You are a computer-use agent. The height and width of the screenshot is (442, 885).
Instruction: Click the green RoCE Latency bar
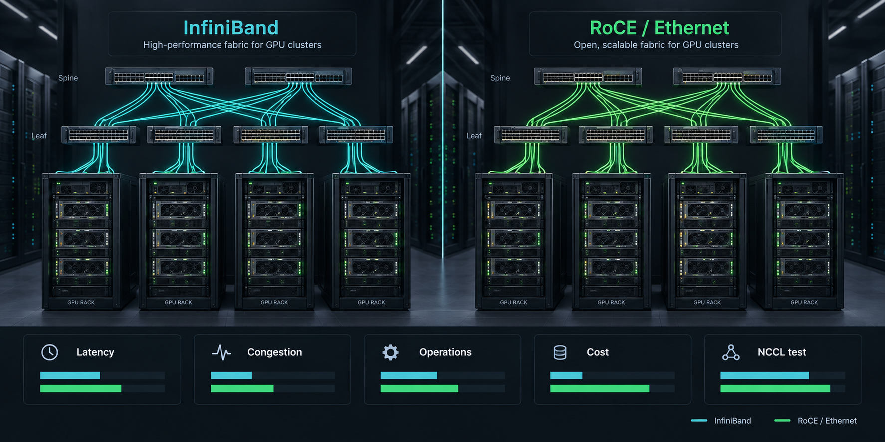tap(81, 388)
